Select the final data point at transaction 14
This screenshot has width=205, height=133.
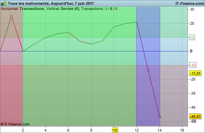(160, 117)
